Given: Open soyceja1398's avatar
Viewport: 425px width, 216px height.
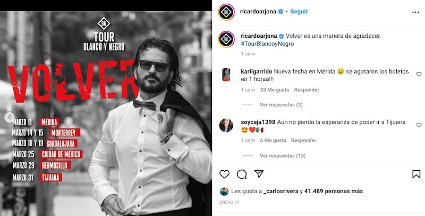Looking at the screenshot, I should [x=226, y=126].
